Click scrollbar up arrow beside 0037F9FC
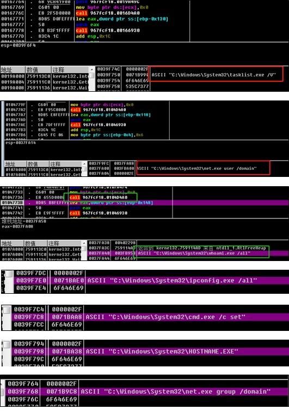 click(x=84, y=164)
